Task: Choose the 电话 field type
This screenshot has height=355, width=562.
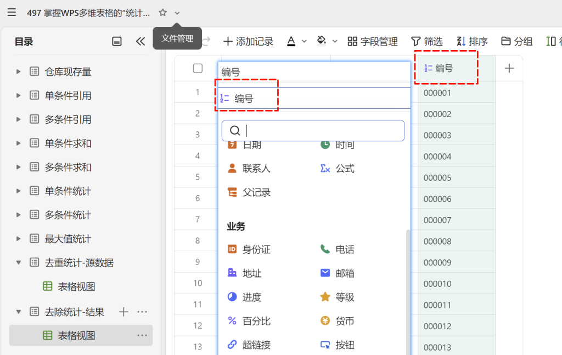Action: coord(338,249)
